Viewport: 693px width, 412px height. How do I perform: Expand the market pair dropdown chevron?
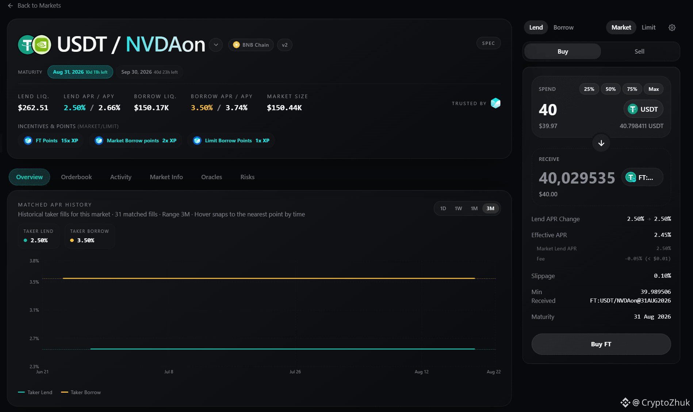[216, 45]
